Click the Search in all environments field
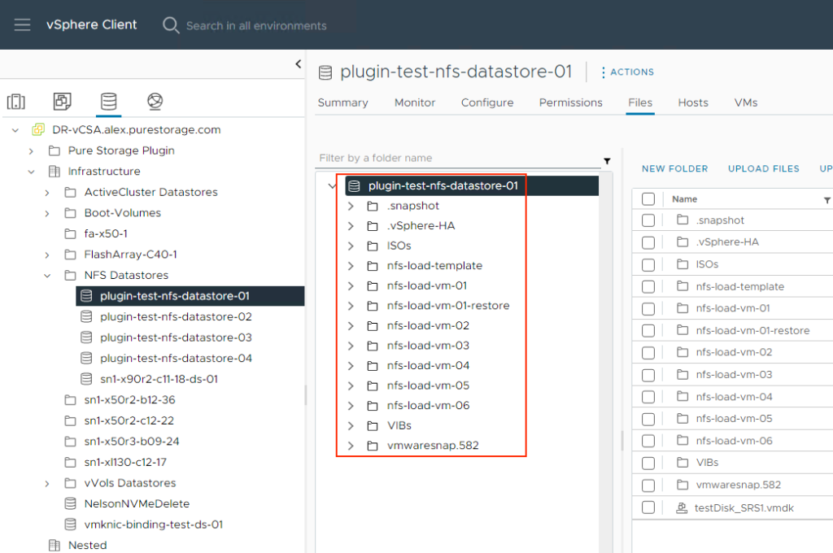The image size is (833, 553). 256,25
